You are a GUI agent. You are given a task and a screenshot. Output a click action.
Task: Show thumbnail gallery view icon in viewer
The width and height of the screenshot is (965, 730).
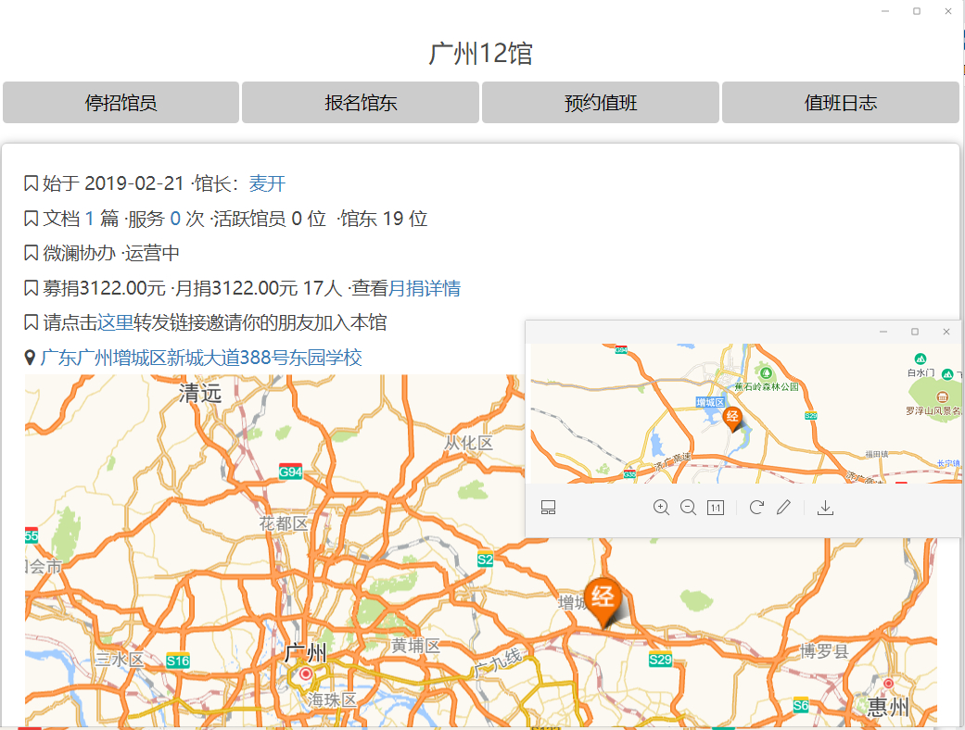click(548, 508)
